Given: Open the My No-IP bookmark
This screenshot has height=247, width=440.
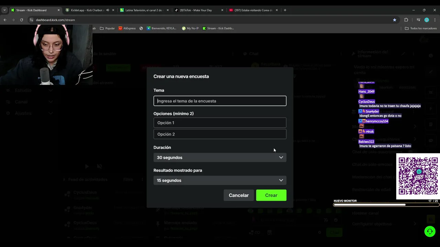Looking at the screenshot, I should click(190, 28).
